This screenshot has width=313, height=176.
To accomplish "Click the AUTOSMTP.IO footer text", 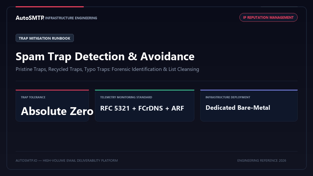I will click(67, 160).
